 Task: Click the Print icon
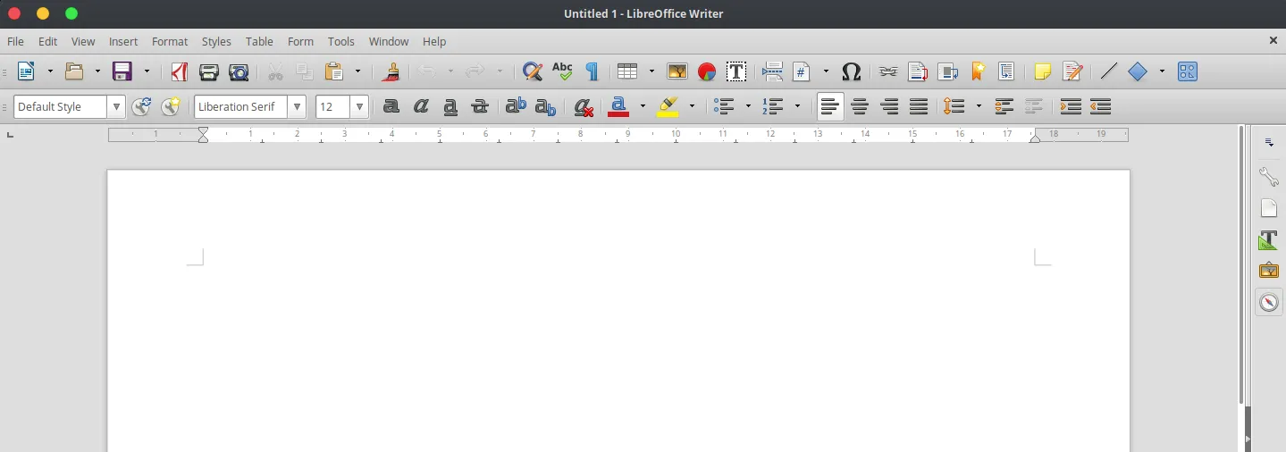point(208,71)
